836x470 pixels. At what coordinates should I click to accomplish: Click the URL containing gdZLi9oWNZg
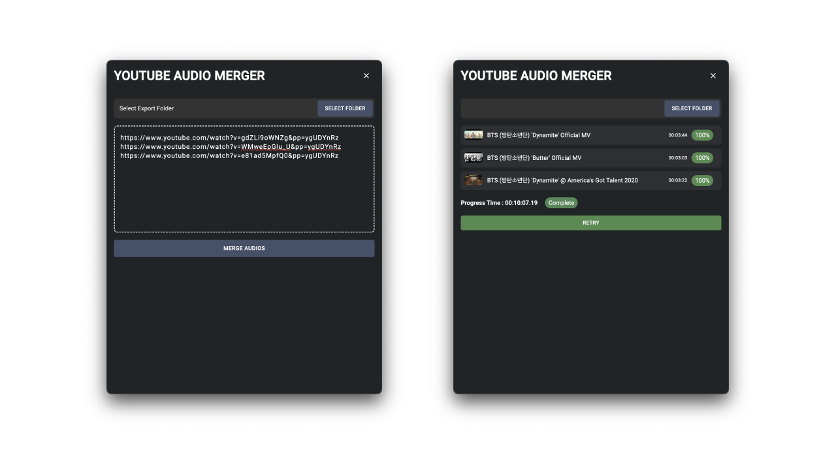click(229, 138)
